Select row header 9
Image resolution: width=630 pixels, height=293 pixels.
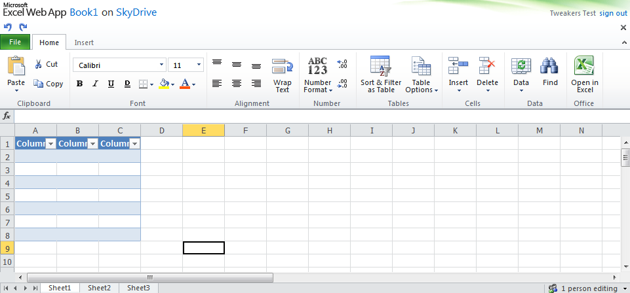pos(7,248)
